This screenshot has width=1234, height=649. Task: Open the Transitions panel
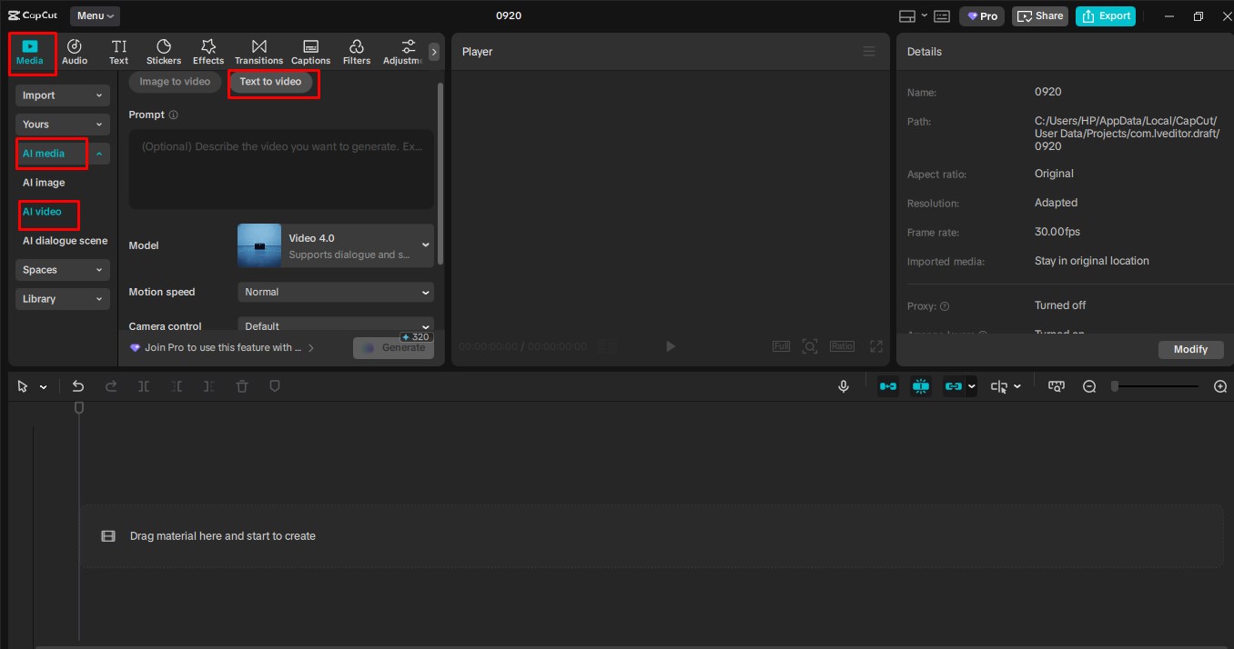258,53
